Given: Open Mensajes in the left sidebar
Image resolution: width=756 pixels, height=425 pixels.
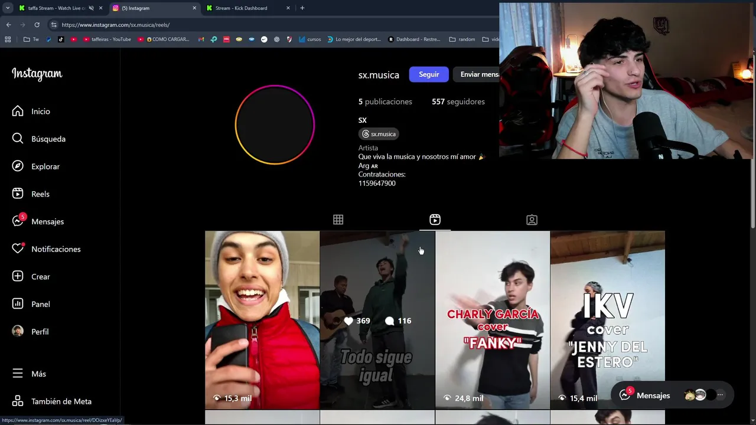Looking at the screenshot, I should point(38,221).
